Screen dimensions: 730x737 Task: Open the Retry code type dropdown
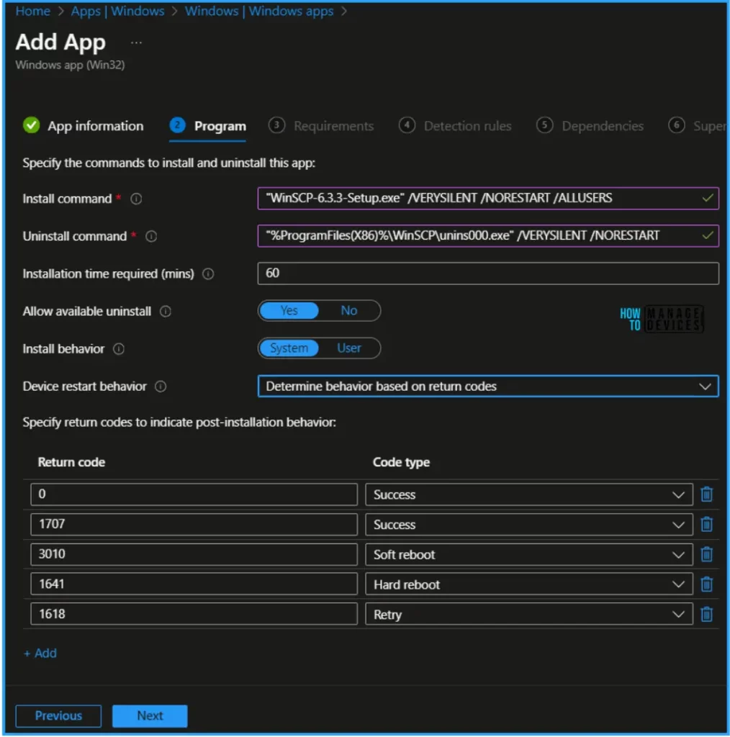[x=529, y=615]
